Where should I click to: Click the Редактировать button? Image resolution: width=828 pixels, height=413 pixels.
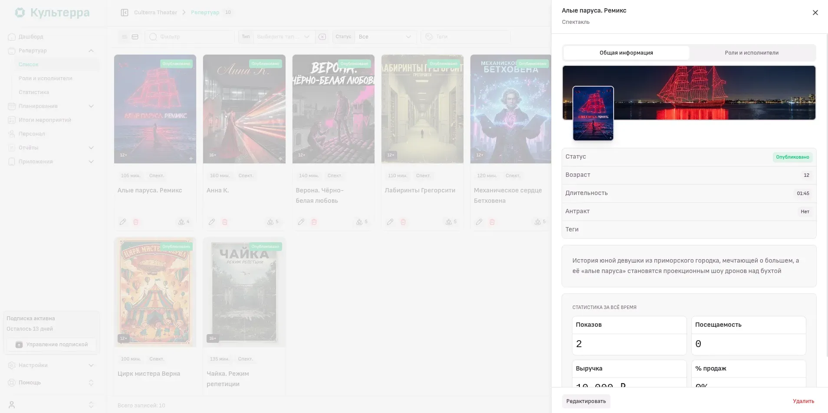click(x=586, y=401)
